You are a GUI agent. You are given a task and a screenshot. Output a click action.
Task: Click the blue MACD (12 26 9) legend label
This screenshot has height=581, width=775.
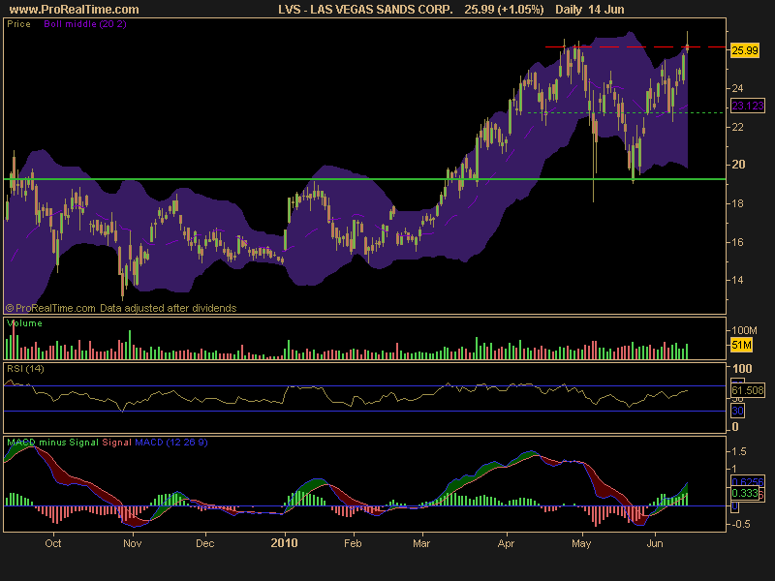tap(171, 443)
